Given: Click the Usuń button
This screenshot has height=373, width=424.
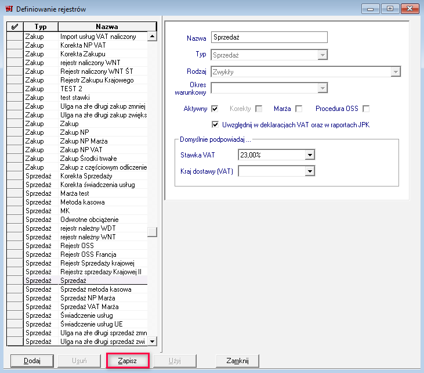Looking at the screenshot, I should pos(79,361).
